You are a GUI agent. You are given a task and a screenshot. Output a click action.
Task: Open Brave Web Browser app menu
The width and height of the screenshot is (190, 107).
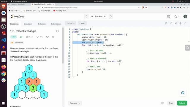[x=19, y=1]
